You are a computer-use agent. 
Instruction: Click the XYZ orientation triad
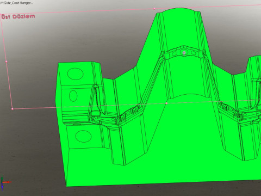(x=5, y=182)
